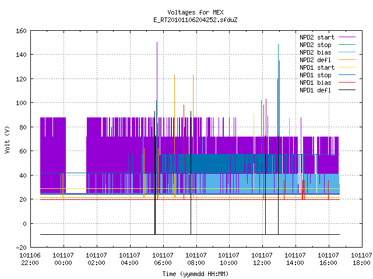The image size is (373, 279).
Task: Click the y-axis tick value 80
Action: click(23, 127)
